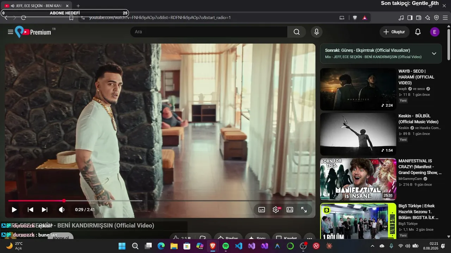The width and height of the screenshot is (451, 253).
Task: Open the YouTube guide hamburger menu
Action: (x=11, y=32)
